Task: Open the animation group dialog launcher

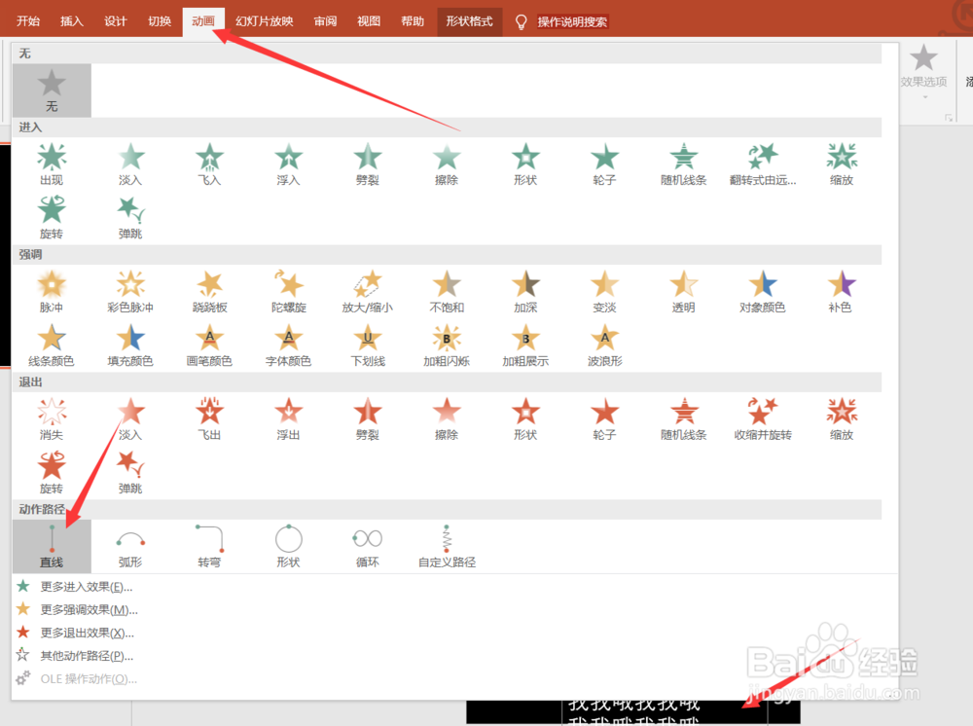Action: [948, 118]
